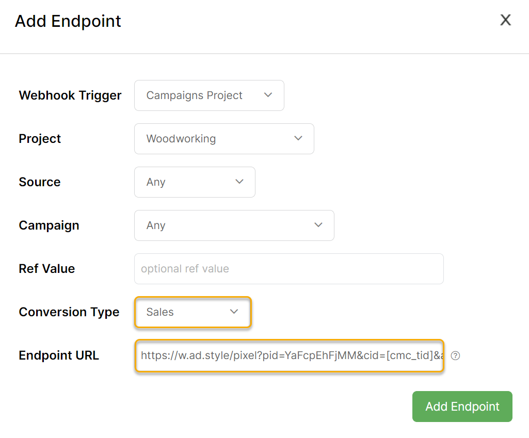529x438 pixels.
Task: Click the help icon beside Endpoint URL
Action: coord(455,355)
